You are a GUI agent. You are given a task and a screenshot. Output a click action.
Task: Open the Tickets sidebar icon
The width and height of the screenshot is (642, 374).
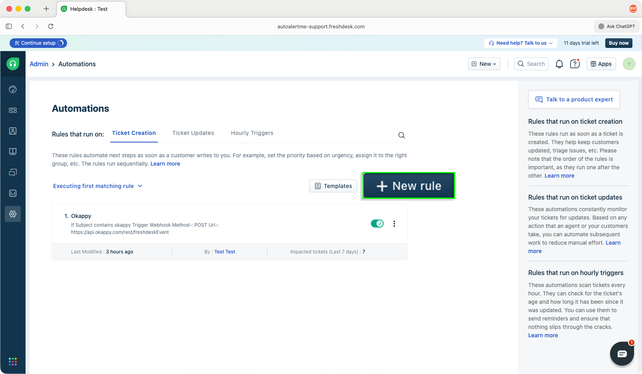coord(13,110)
